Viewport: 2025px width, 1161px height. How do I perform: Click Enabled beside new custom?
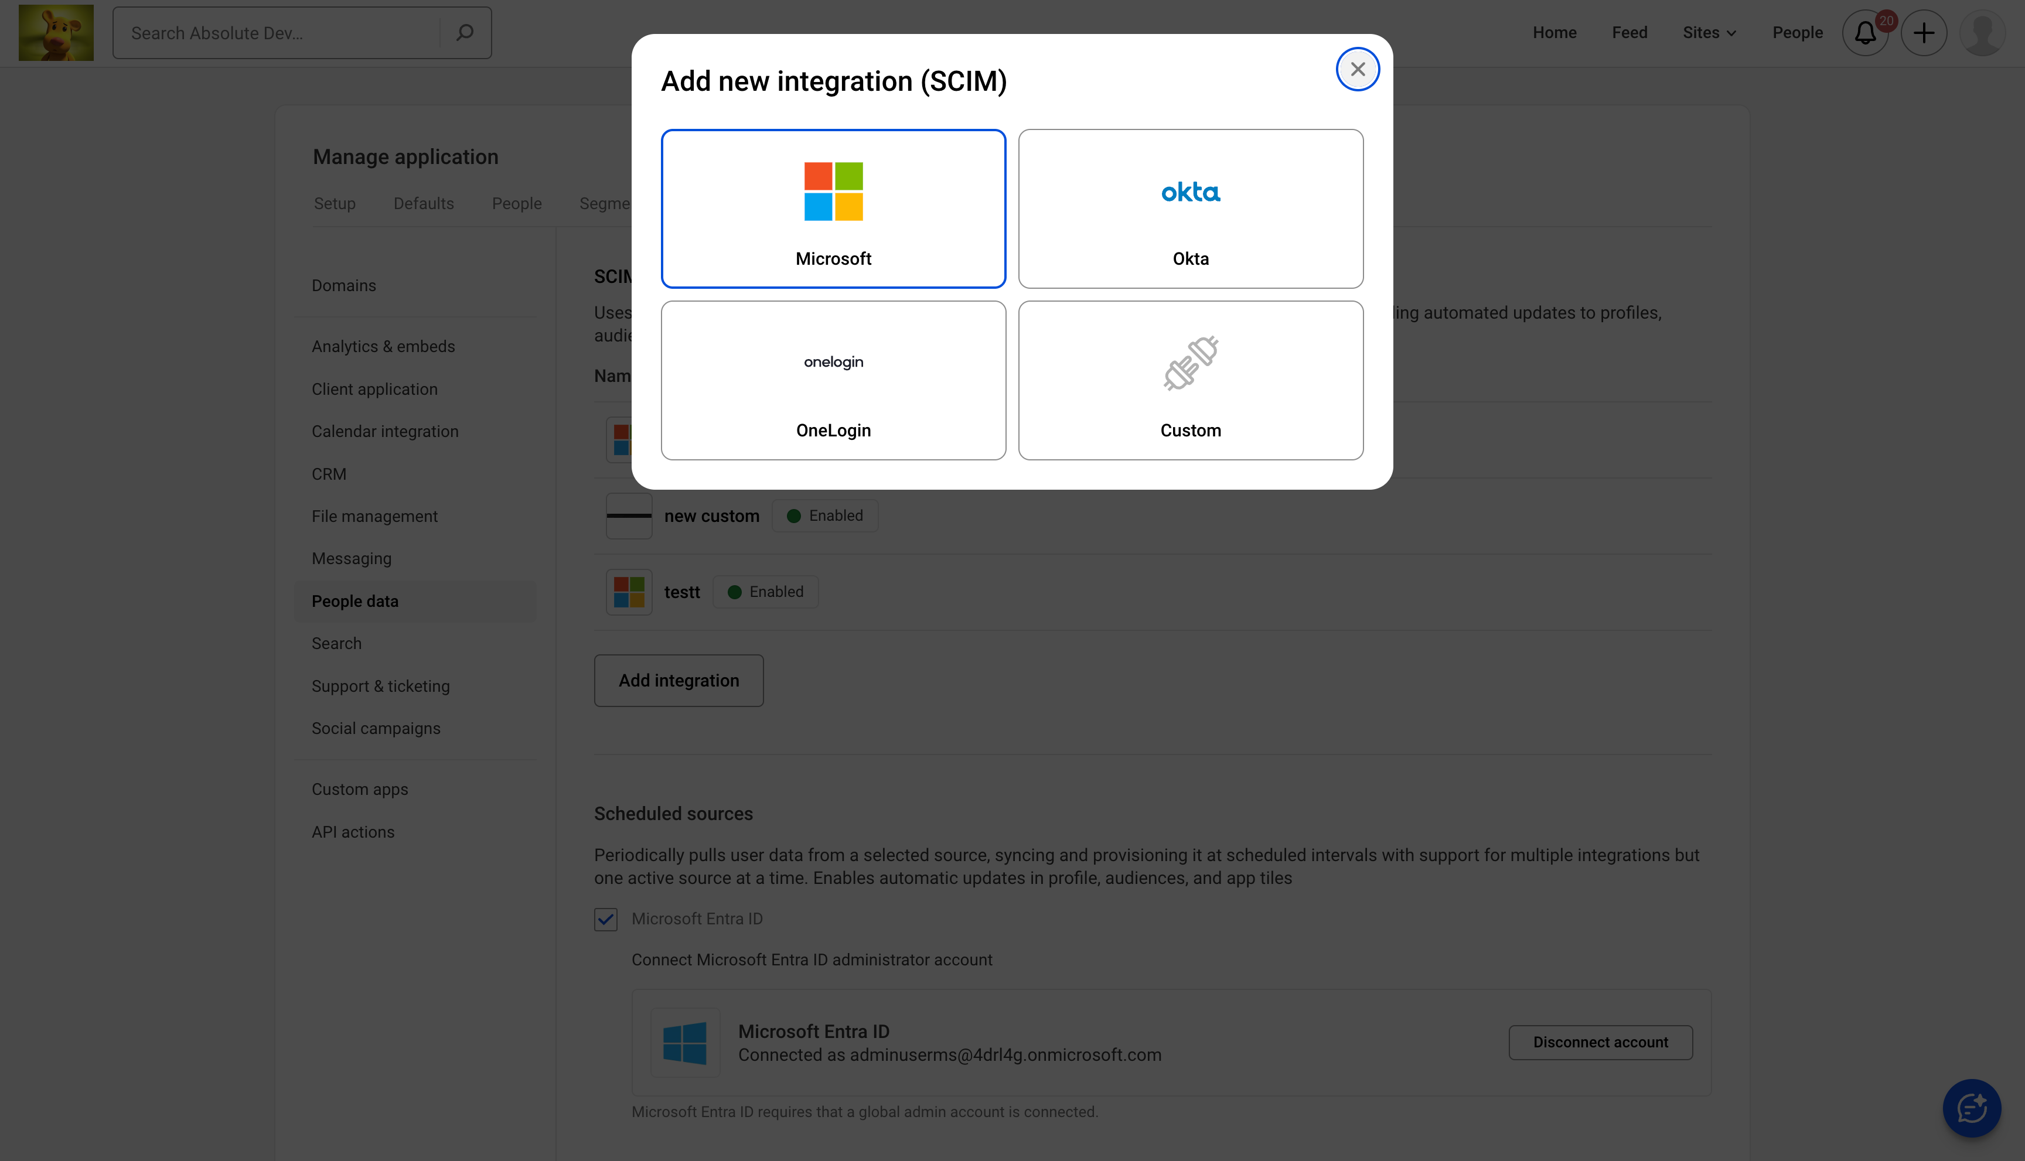click(x=824, y=515)
